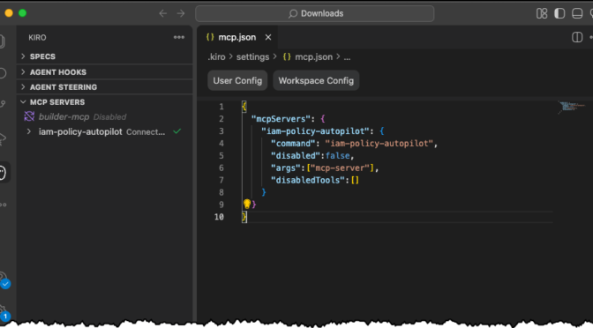Image resolution: width=593 pixels, height=328 pixels.
Task: Expand the AGENT HOOKS section
Action: point(105,71)
